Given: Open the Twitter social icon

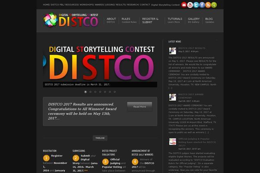Looking at the screenshot, I should point(196,5).
